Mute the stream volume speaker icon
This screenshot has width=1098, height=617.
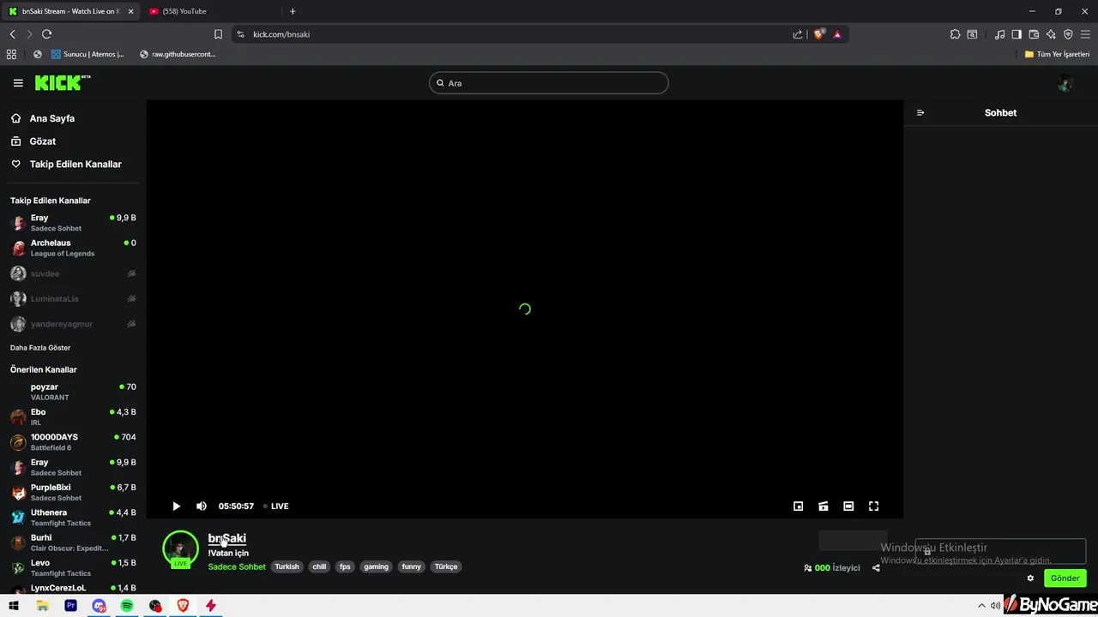click(x=202, y=506)
